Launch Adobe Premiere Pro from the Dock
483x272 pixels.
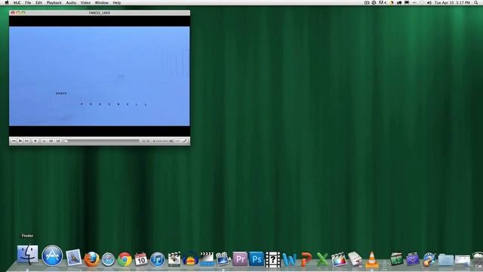click(x=240, y=259)
